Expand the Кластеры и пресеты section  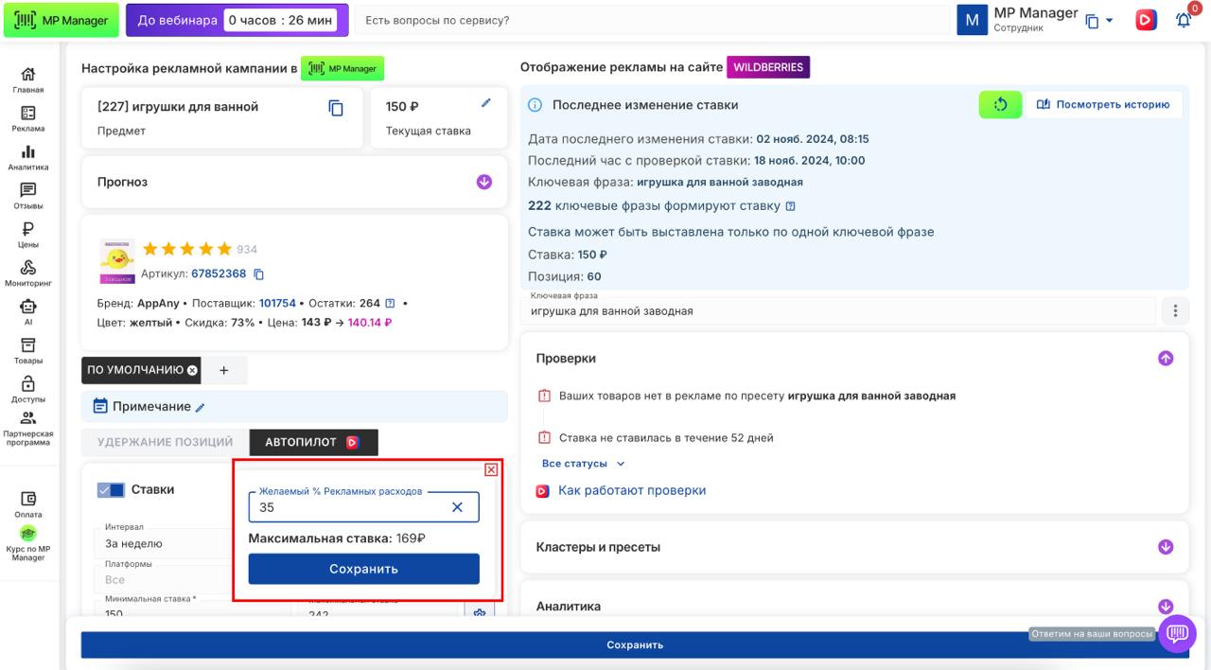[1166, 547]
